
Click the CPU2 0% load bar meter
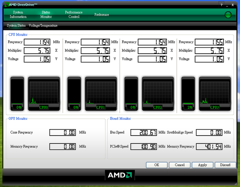[x=131, y=93]
